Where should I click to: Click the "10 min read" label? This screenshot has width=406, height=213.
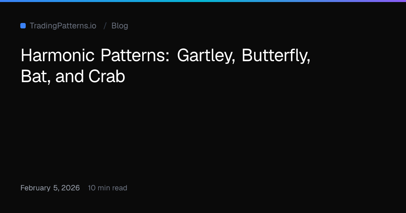click(108, 188)
